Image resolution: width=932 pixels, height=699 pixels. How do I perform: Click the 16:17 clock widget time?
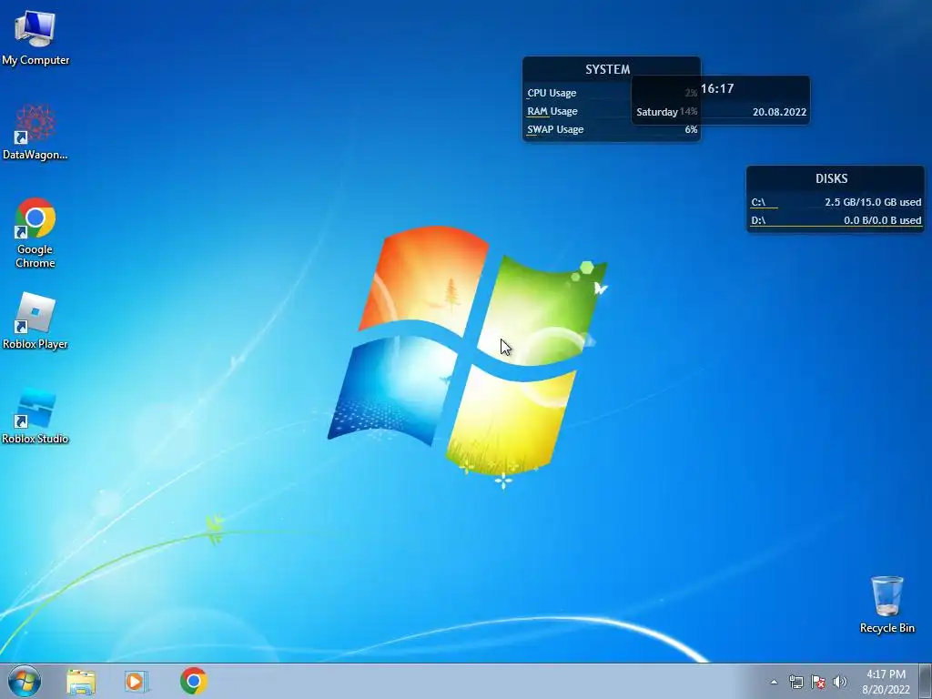click(x=717, y=88)
